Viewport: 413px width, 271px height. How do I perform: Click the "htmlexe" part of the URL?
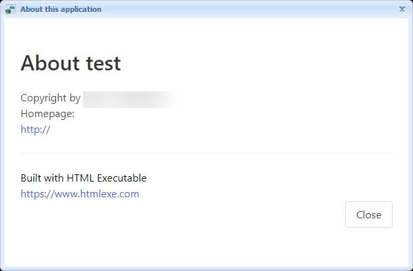pyautogui.click(x=99, y=194)
